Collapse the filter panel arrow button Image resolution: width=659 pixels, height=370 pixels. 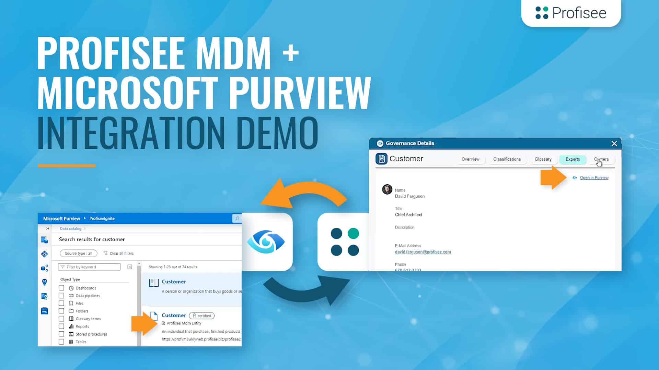pyautogui.click(x=130, y=267)
